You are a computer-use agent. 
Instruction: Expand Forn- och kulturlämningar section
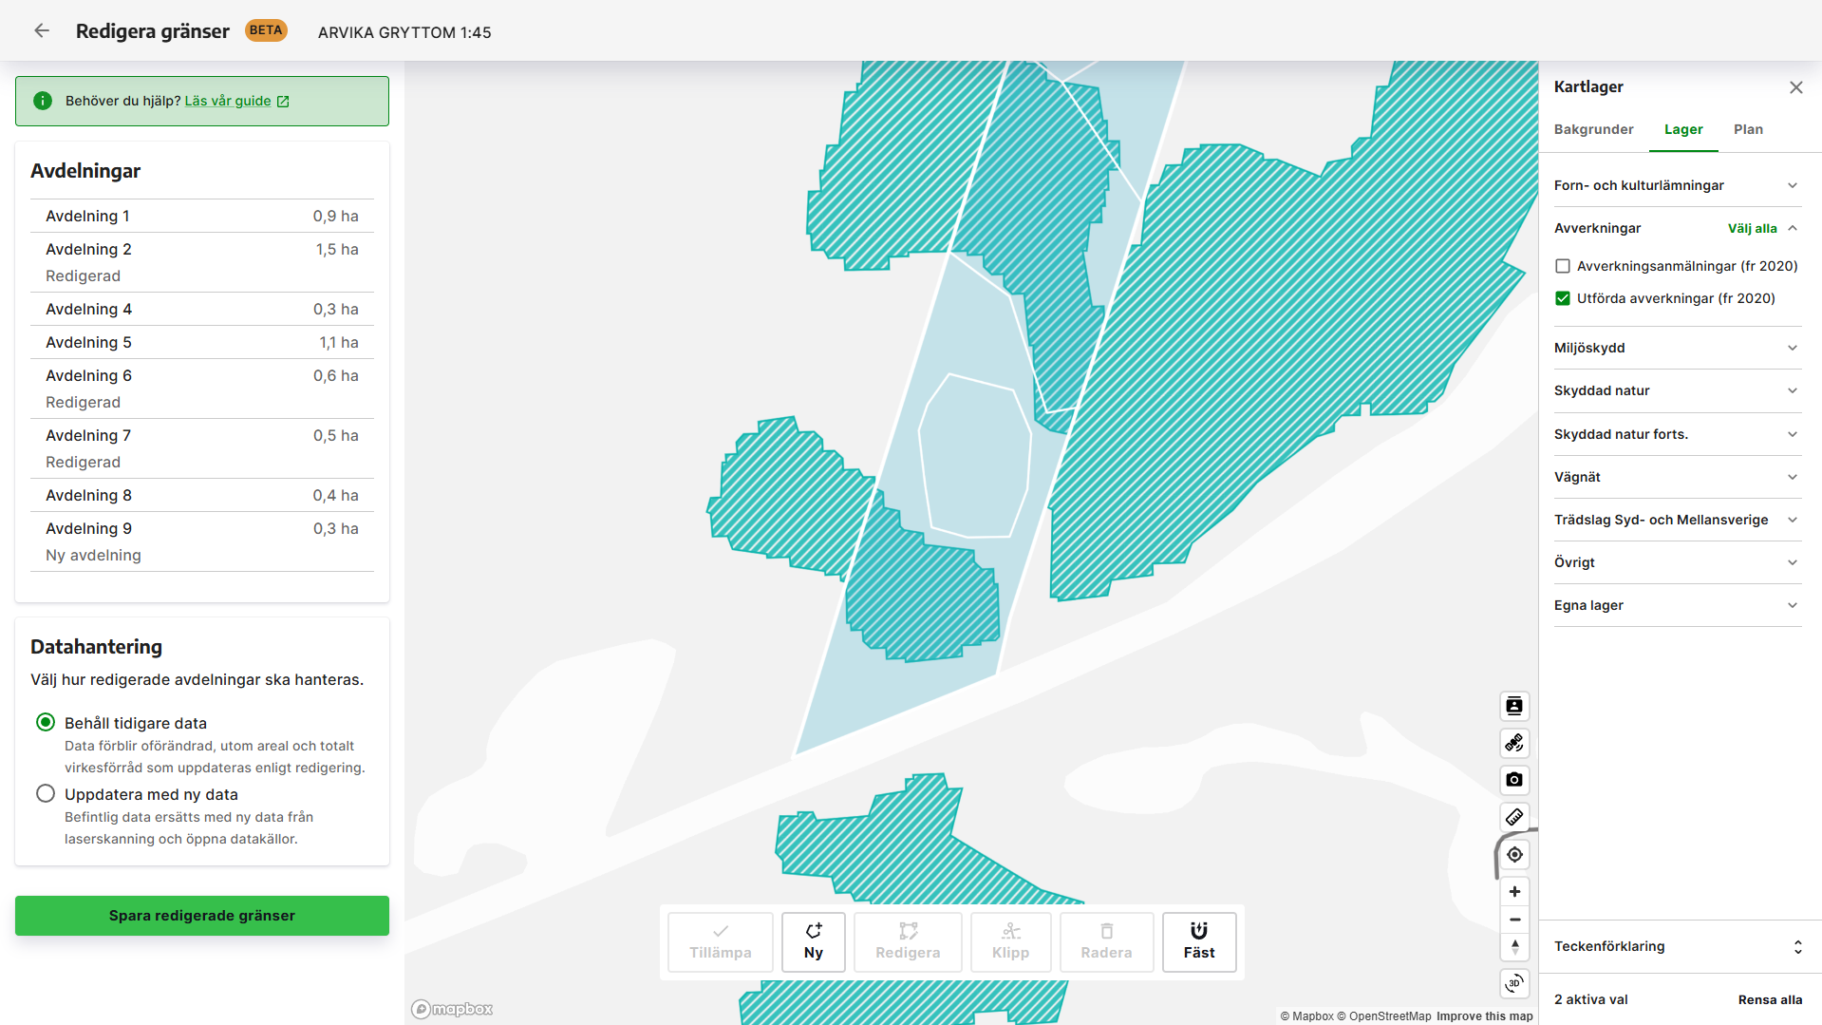[1677, 185]
